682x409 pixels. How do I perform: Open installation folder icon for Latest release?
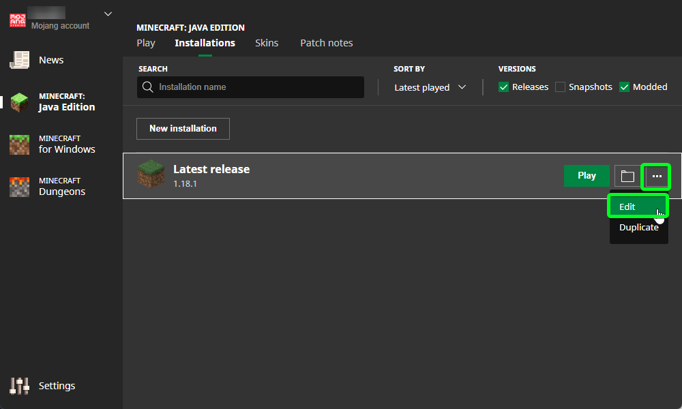click(x=627, y=176)
